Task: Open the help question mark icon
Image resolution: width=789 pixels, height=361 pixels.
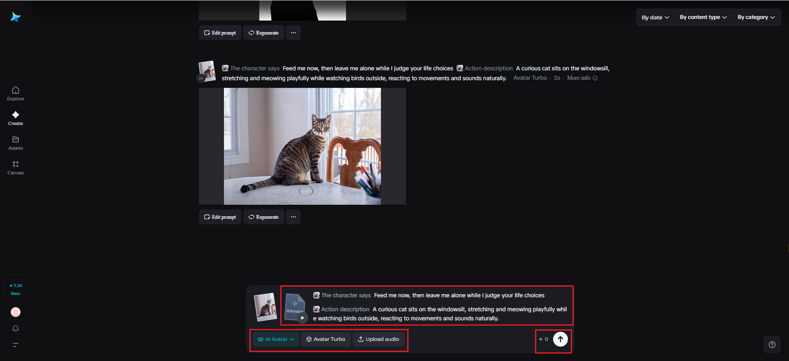Action: (x=772, y=345)
